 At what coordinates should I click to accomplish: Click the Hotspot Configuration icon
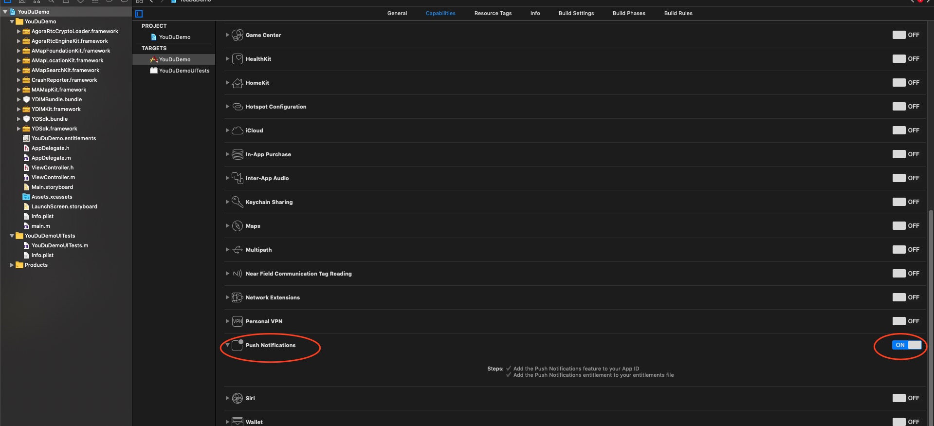tap(238, 107)
